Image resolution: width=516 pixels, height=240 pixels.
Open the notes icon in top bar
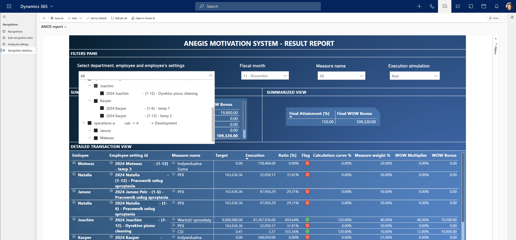click(471, 6)
